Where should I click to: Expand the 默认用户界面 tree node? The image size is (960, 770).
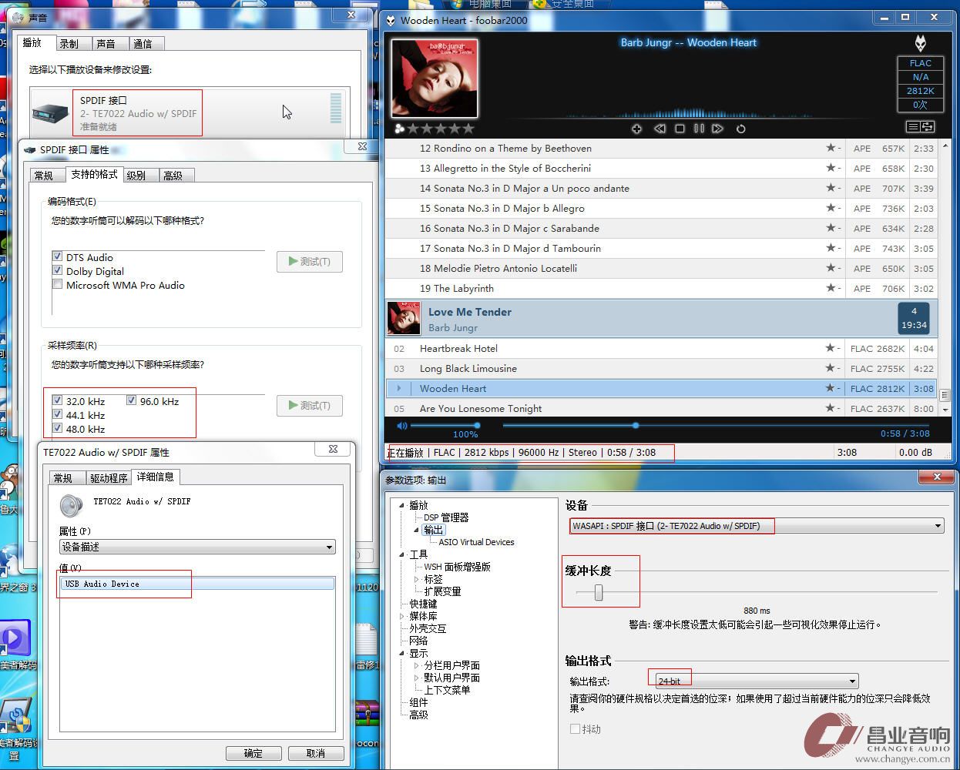[x=417, y=678]
